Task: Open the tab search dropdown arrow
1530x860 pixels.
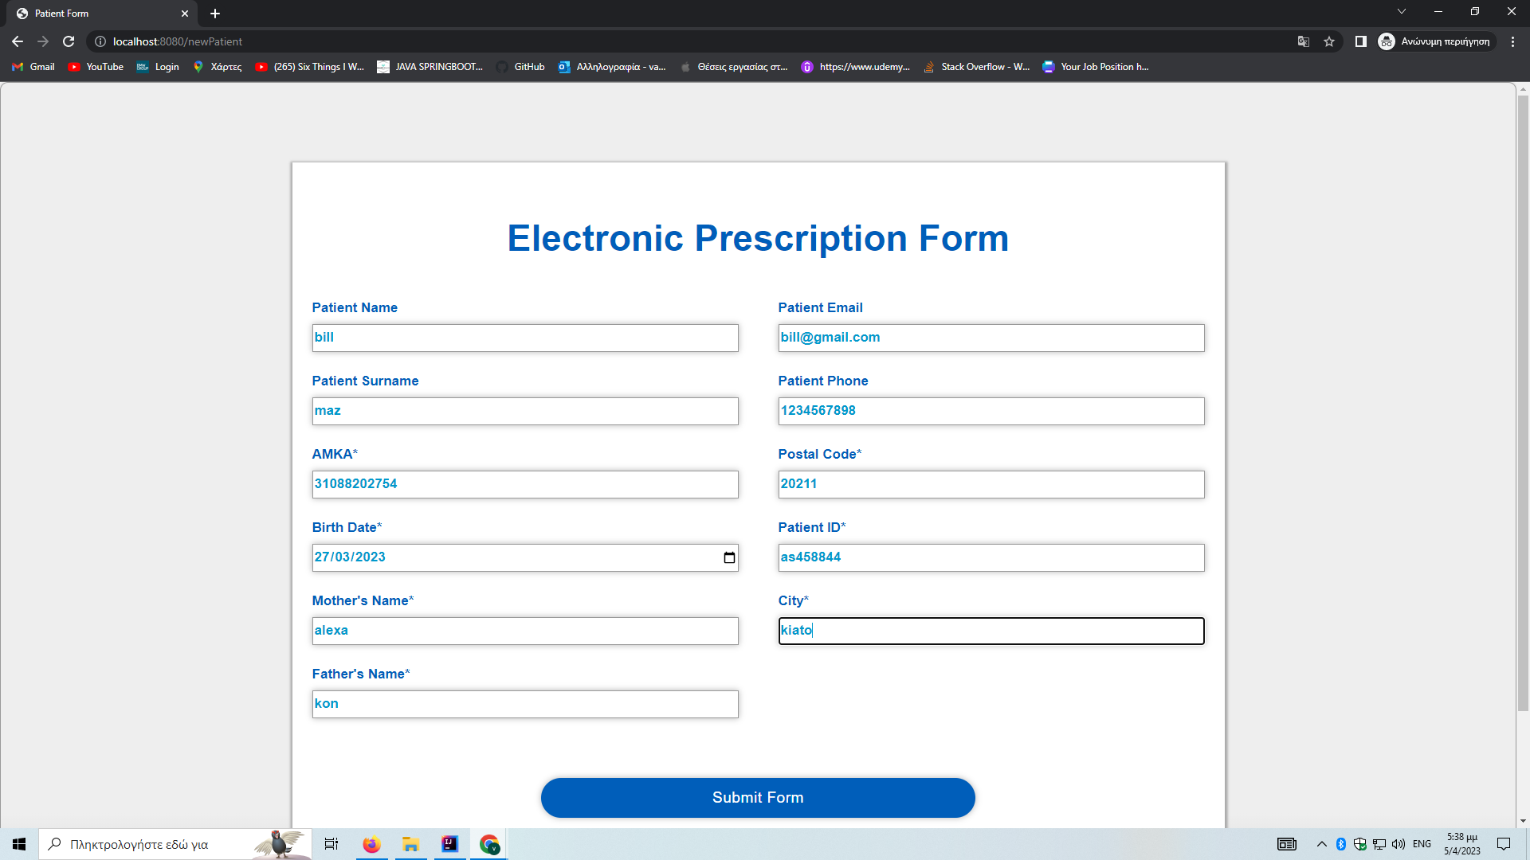Action: pyautogui.click(x=1401, y=11)
